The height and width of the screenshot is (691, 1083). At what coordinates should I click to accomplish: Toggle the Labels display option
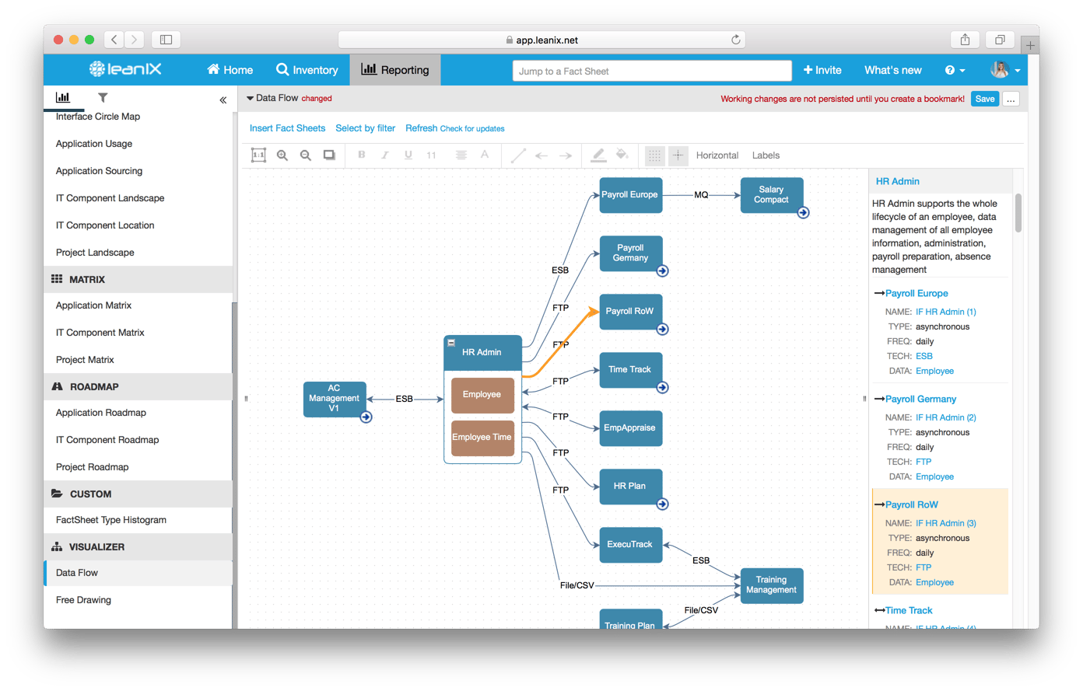click(766, 155)
